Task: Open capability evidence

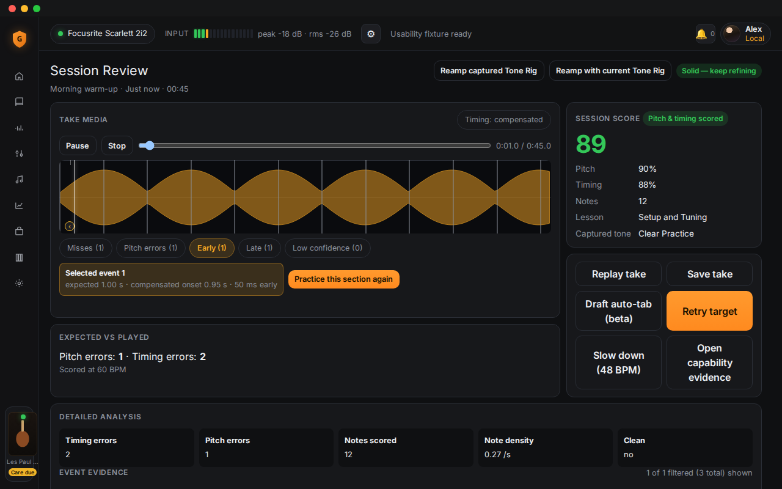Action: (709, 362)
